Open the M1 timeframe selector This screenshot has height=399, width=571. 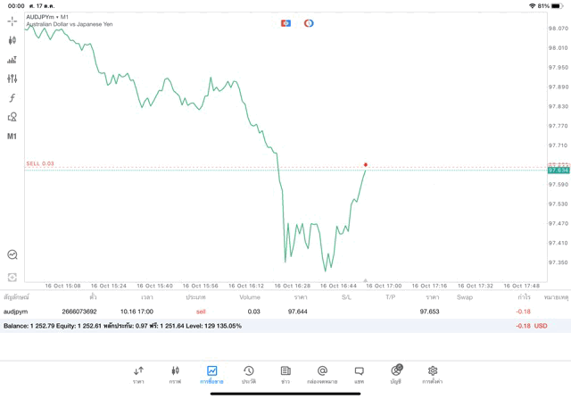pyautogui.click(x=12, y=137)
